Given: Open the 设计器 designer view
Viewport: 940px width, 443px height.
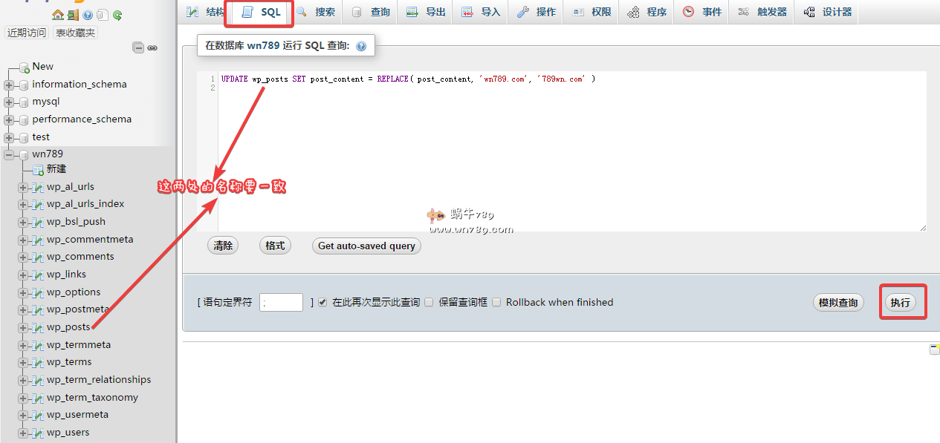Looking at the screenshot, I should (x=826, y=12).
